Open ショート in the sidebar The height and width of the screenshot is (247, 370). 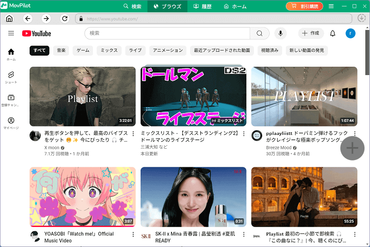[11, 77]
